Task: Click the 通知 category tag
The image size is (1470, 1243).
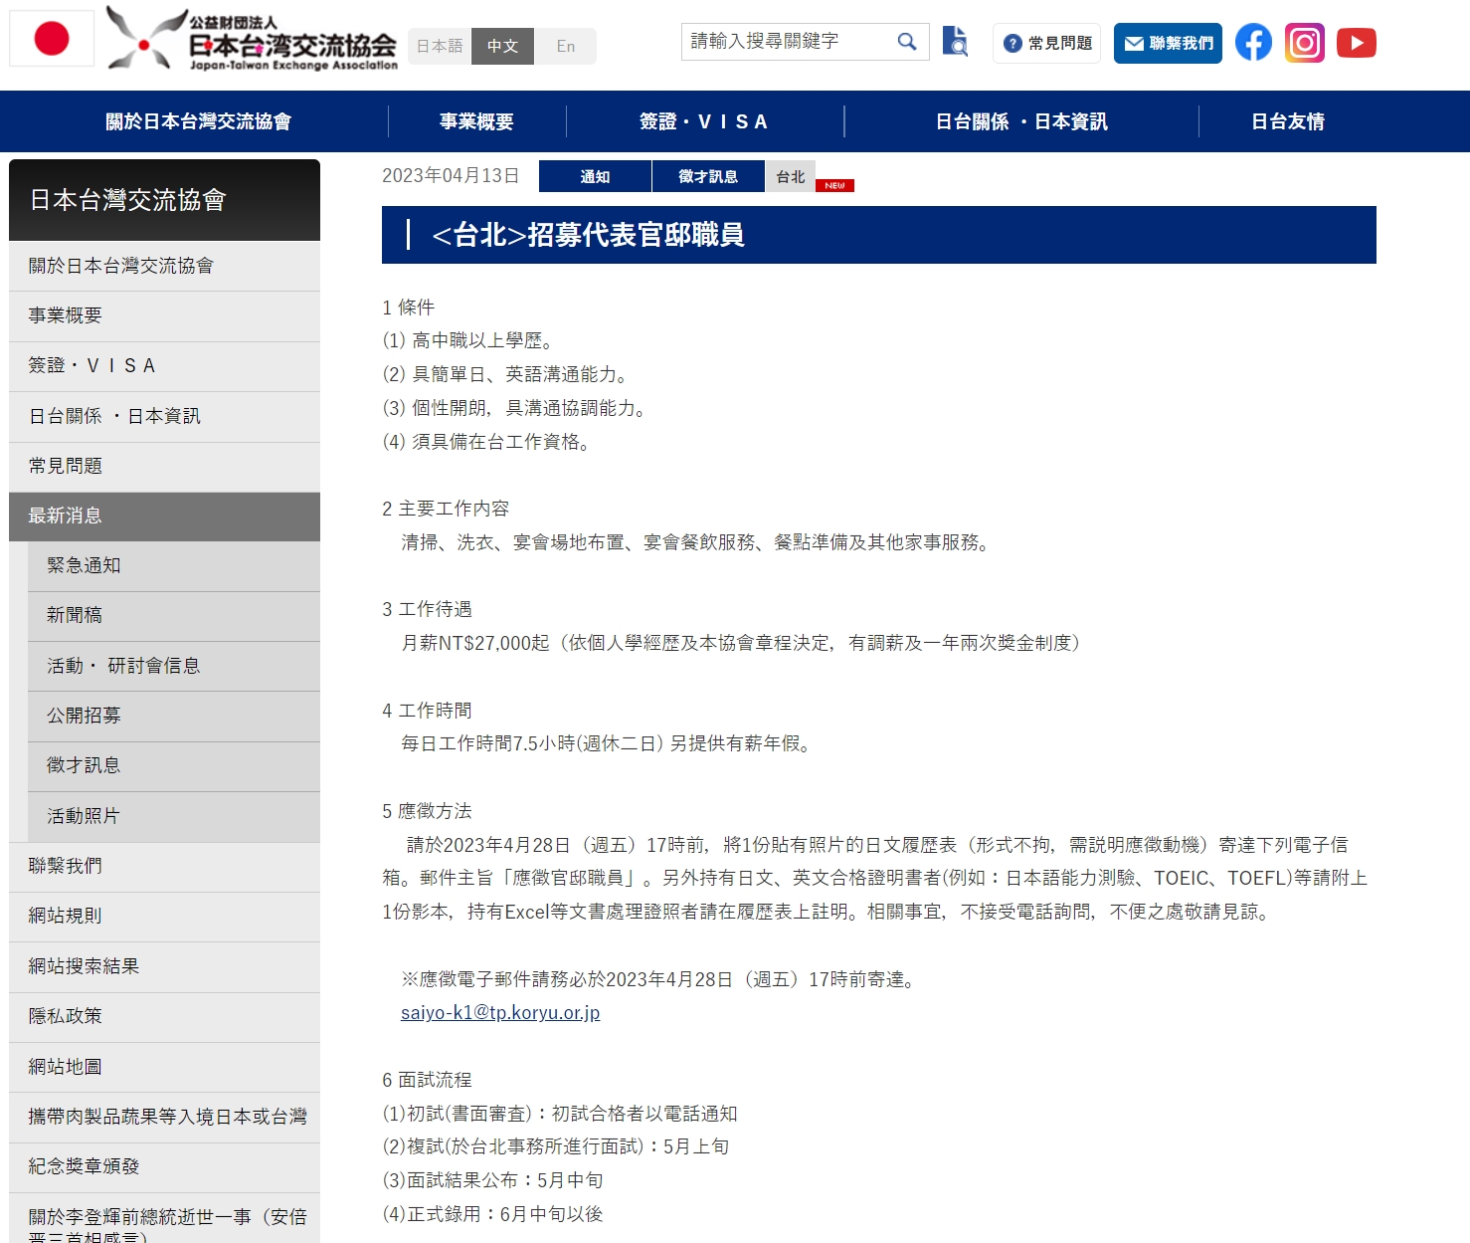Action: tap(595, 176)
